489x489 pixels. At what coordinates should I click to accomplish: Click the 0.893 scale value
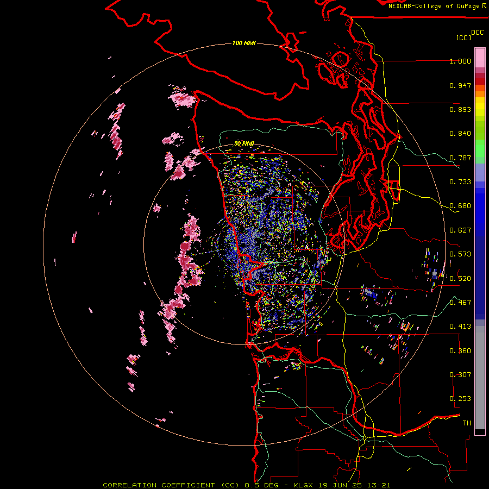[x=460, y=109]
